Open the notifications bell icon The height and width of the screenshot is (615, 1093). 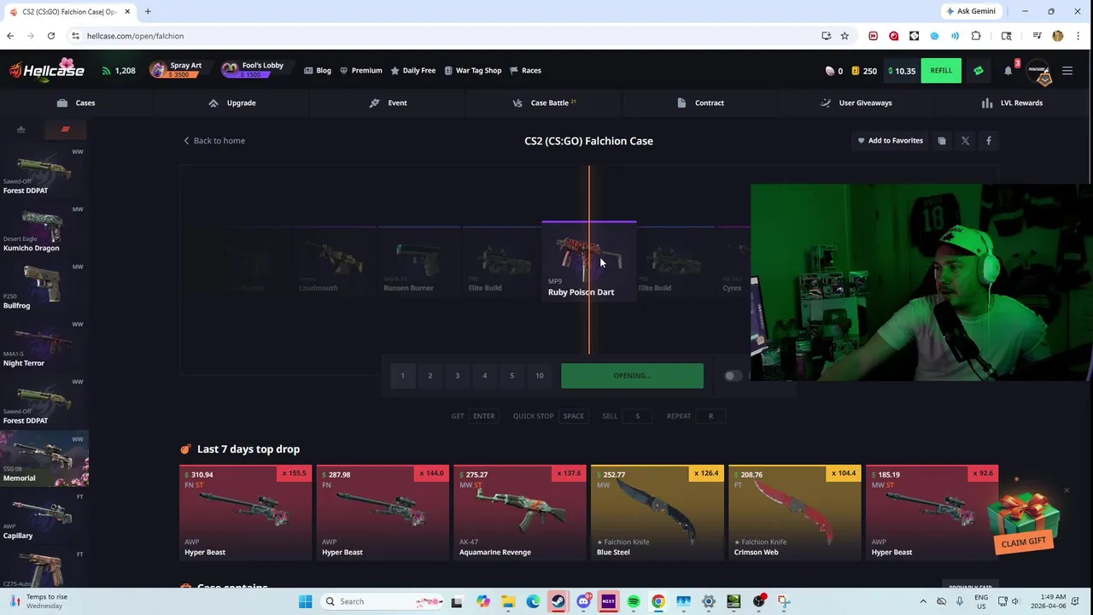1008,71
